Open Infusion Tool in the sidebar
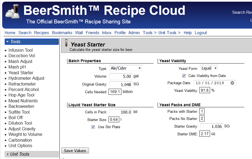 point(21,50)
